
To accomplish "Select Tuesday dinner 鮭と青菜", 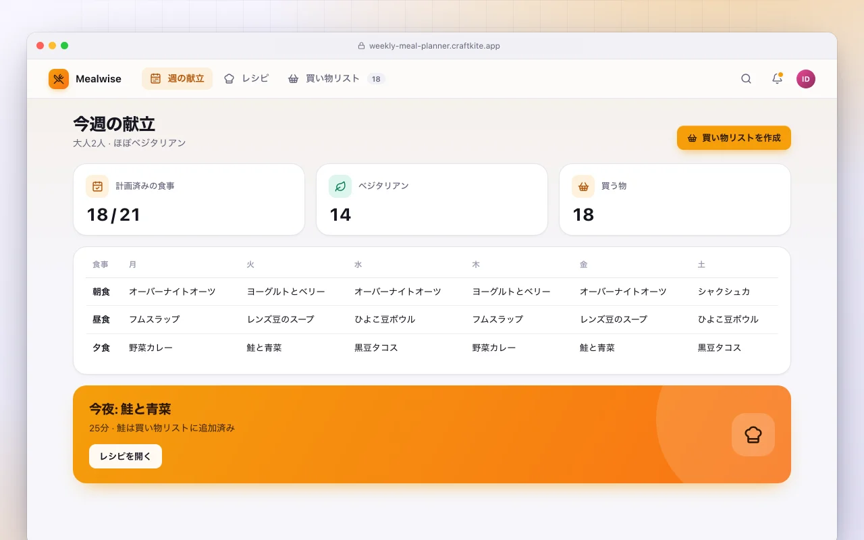I will coord(265,348).
